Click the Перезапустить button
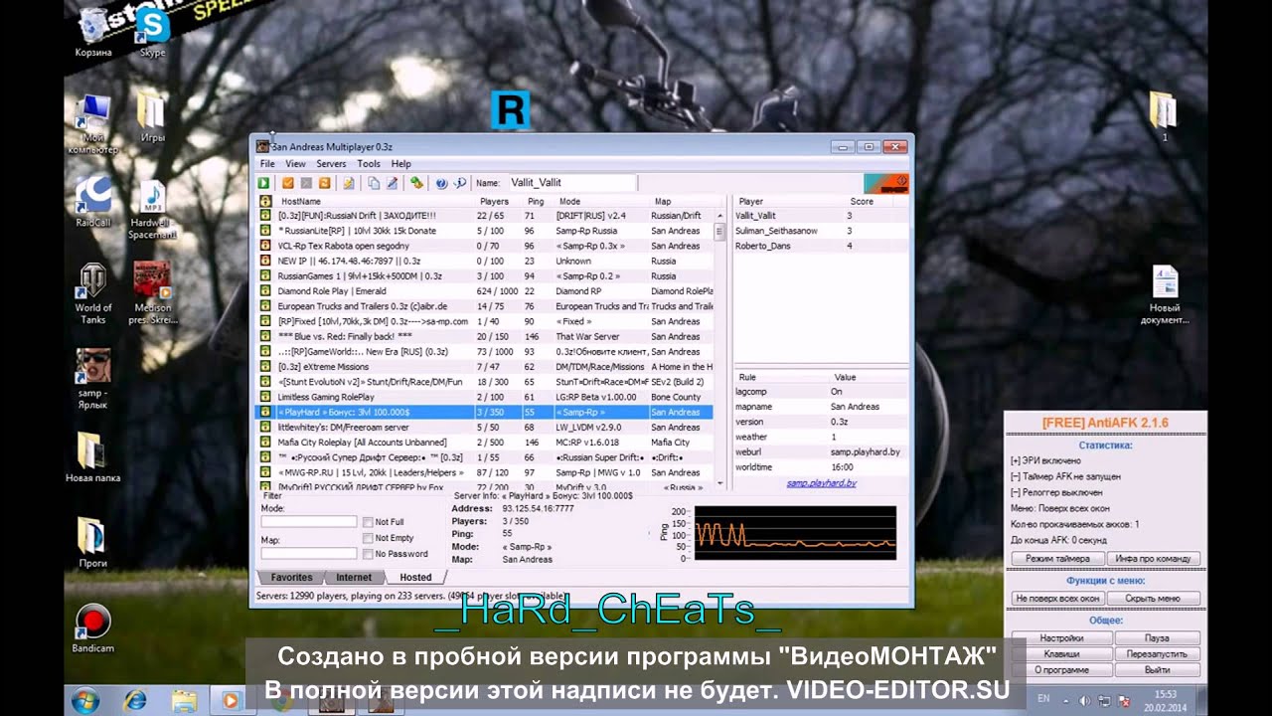Viewport: 1272px width, 716px height. pyautogui.click(x=1157, y=654)
